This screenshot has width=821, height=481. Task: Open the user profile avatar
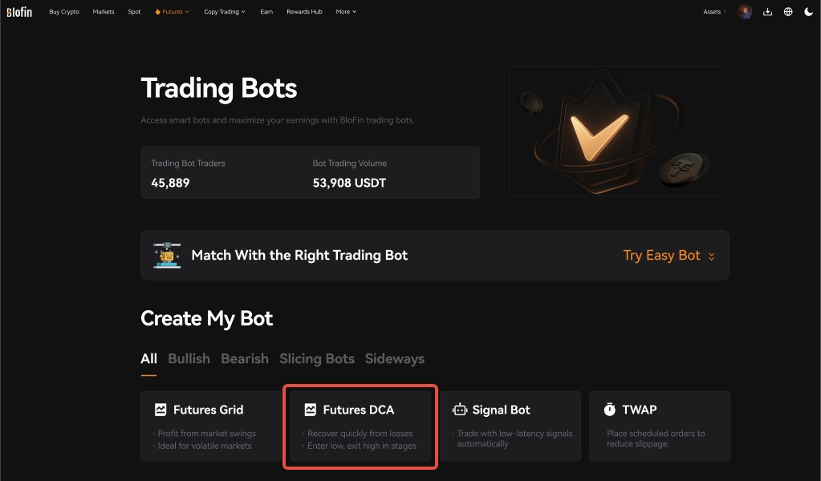[745, 11]
